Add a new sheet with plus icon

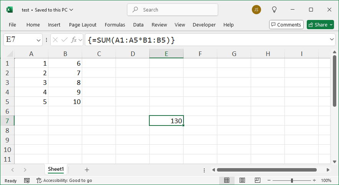[x=87, y=170]
